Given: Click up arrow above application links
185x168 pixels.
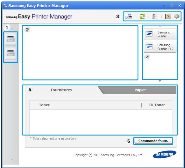Looking at the screenshot, I should pyautogui.click(x=160, y=26).
